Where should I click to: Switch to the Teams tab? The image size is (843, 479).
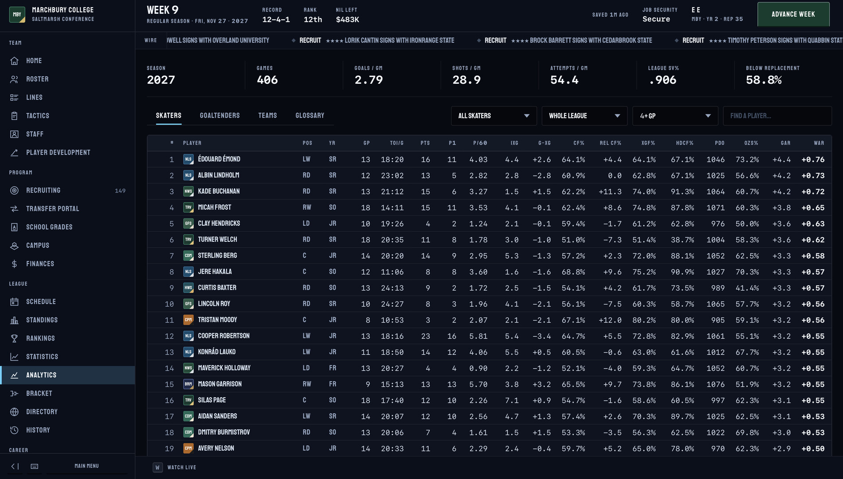[267, 115]
